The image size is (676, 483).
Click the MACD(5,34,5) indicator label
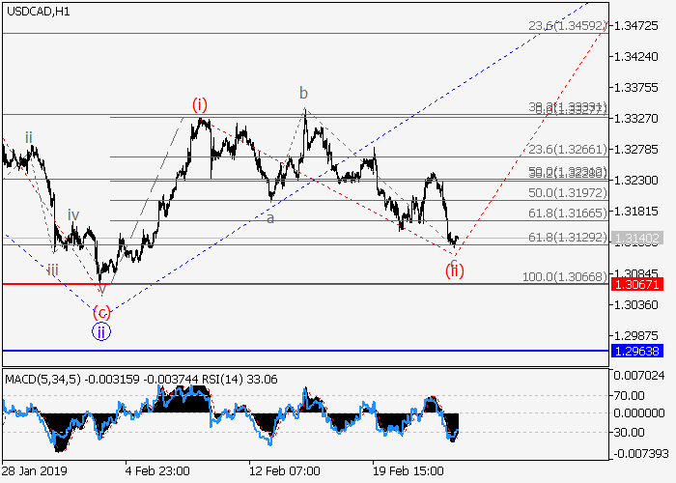point(43,379)
